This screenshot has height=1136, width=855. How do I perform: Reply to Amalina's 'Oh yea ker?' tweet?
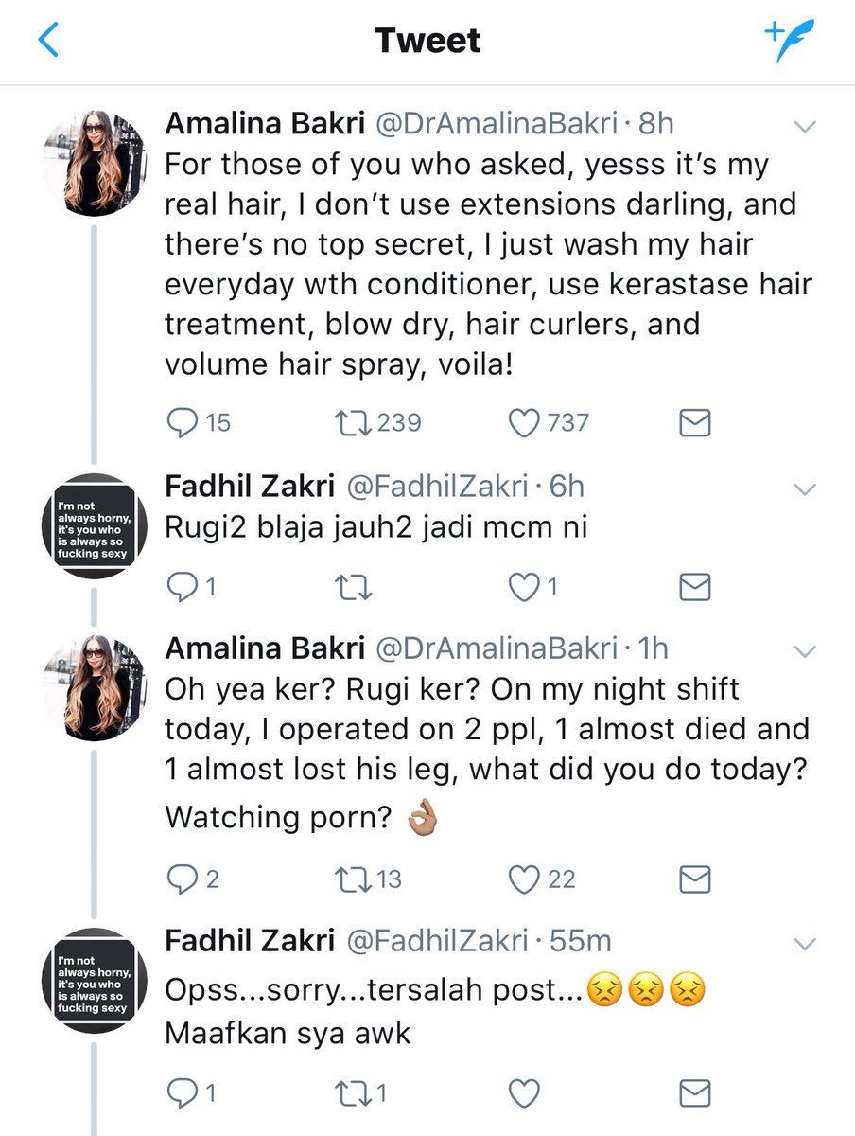coord(182,879)
